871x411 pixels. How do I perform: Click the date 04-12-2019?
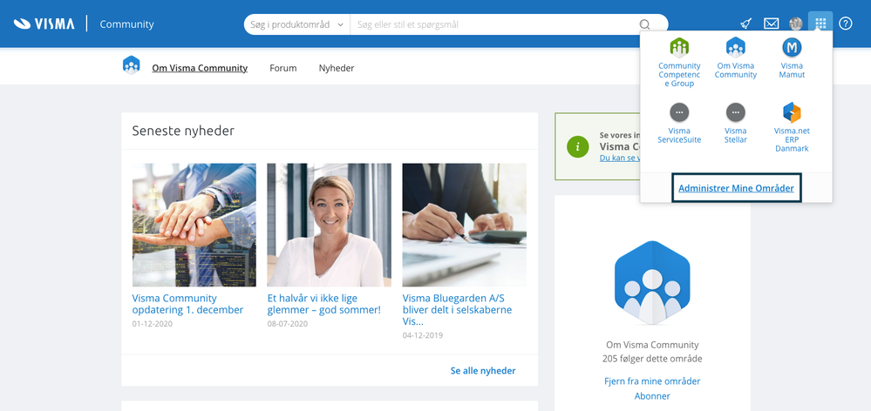click(x=423, y=335)
